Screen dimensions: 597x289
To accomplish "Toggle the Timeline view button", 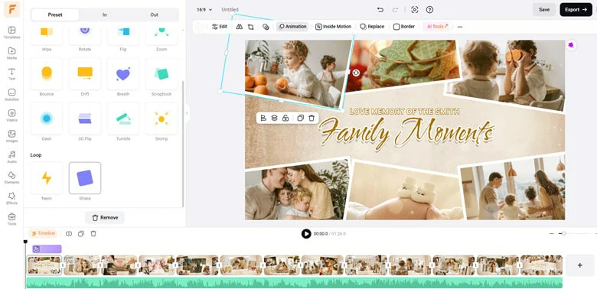I will 43,233.
